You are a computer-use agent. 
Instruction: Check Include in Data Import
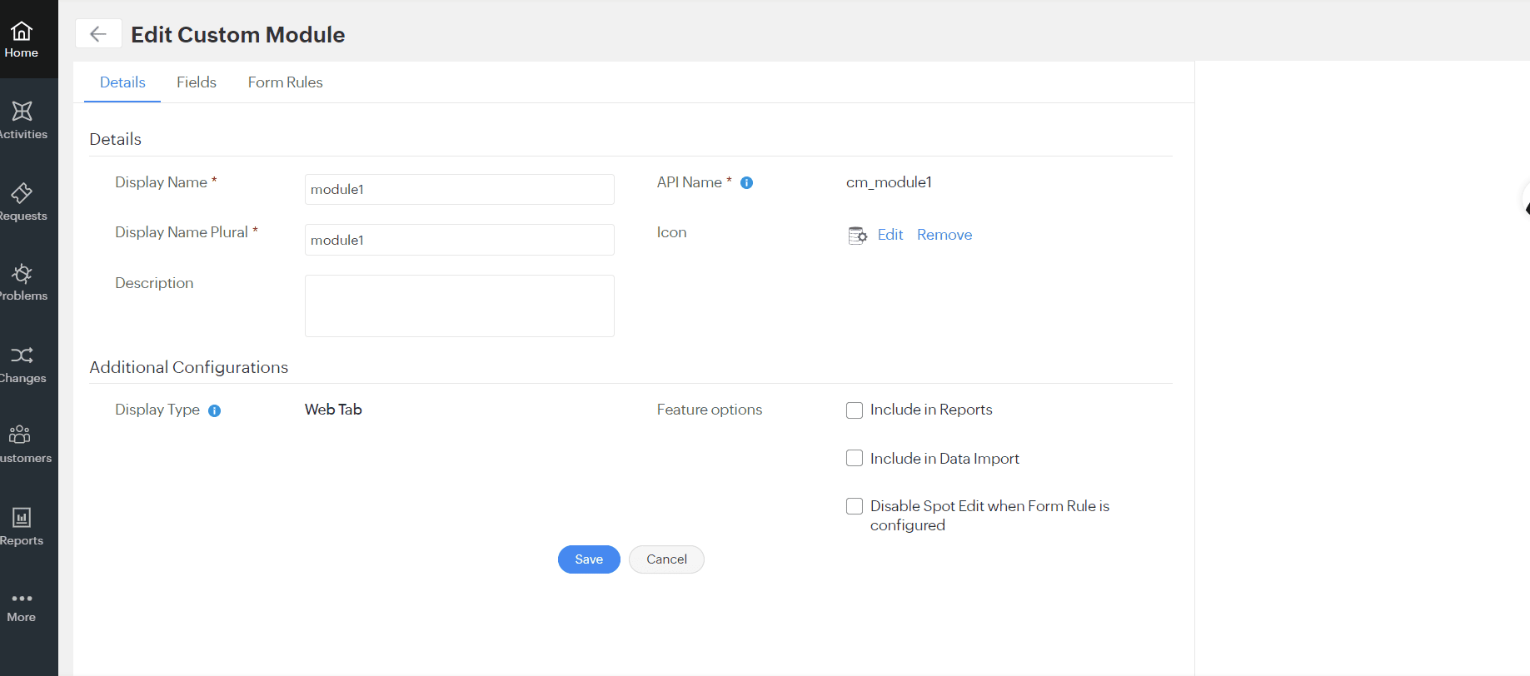(855, 459)
